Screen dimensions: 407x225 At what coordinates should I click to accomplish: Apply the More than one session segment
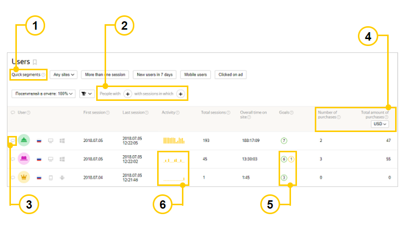pos(105,75)
